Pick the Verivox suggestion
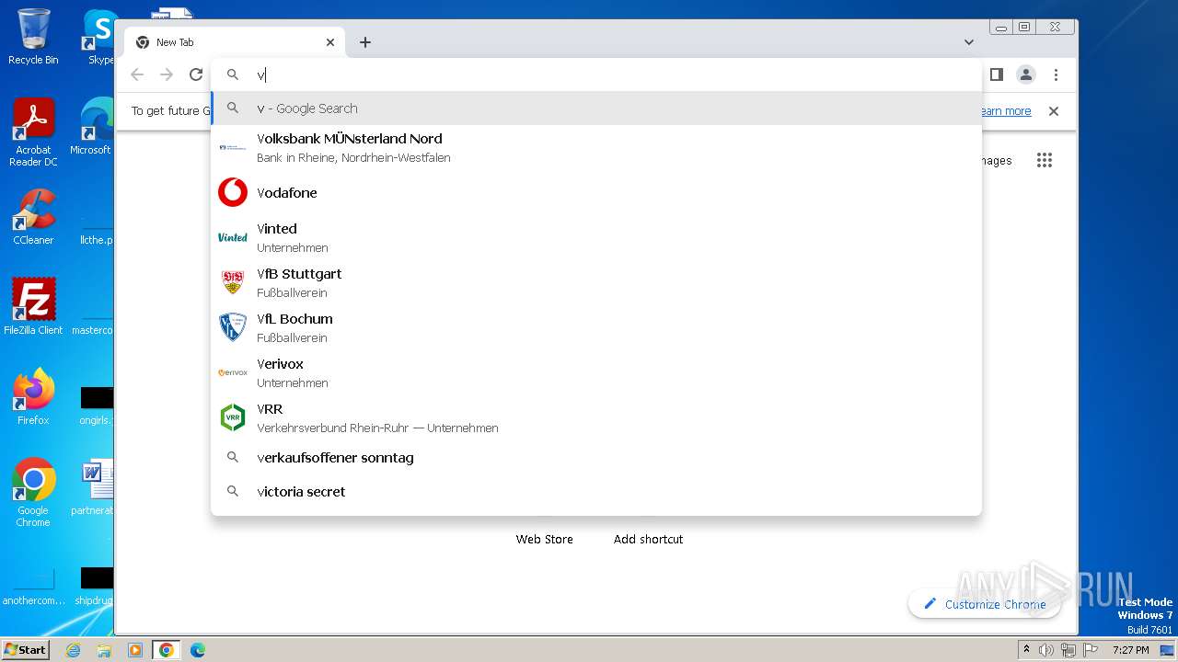The height and width of the screenshot is (662, 1178). 596,372
